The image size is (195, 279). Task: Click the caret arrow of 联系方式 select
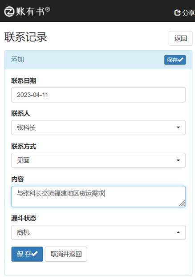178,160
